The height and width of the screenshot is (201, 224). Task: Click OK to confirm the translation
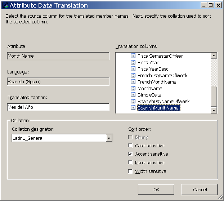pos(156,189)
